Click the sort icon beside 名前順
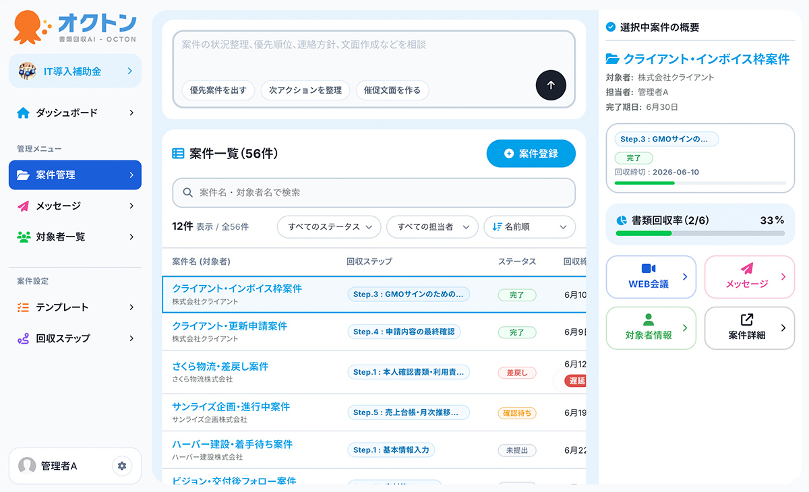 [497, 227]
